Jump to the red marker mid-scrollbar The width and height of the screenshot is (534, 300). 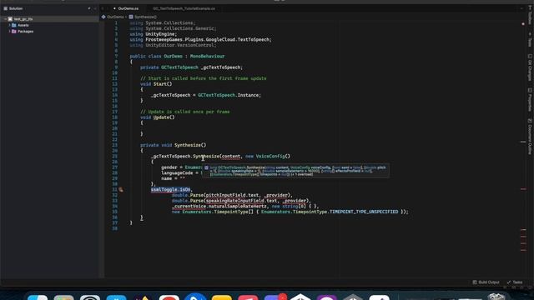point(523,189)
